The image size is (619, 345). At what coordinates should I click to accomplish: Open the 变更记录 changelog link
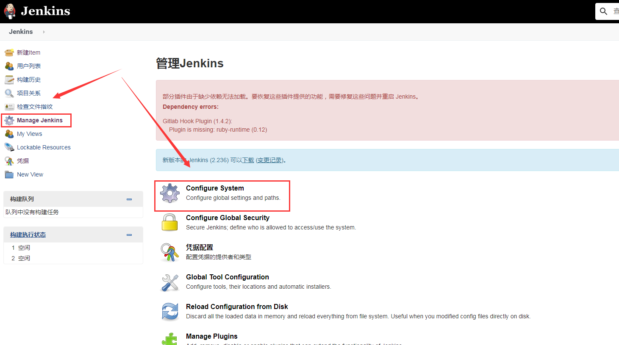coord(269,160)
